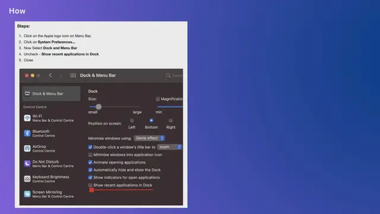This screenshot has width=380, height=214.
Task: Click the 'large' slider label
Action: [x=137, y=112]
